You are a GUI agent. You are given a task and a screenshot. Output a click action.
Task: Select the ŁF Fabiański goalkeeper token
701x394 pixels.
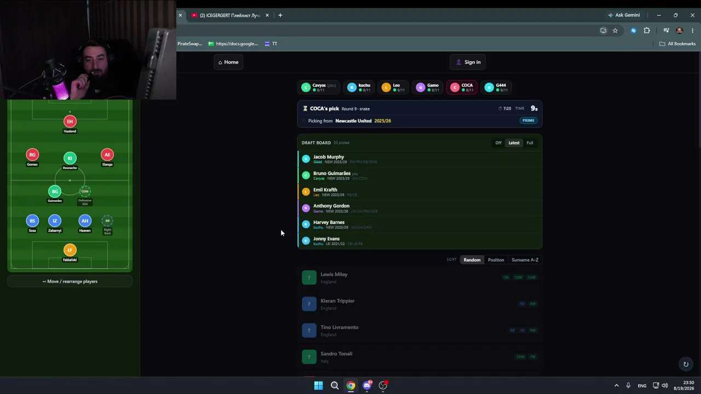70,250
